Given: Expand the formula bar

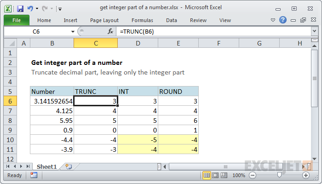Looking at the screenshot, I should 314,31.
